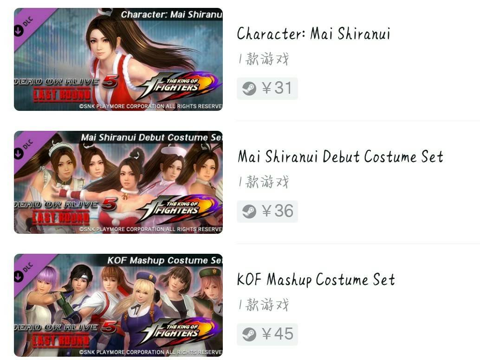Viewport: 480px width, 360px height.
Task: Open Mai Shiranui Debut Costume Set thumbnail
Action: click(118, 182)
